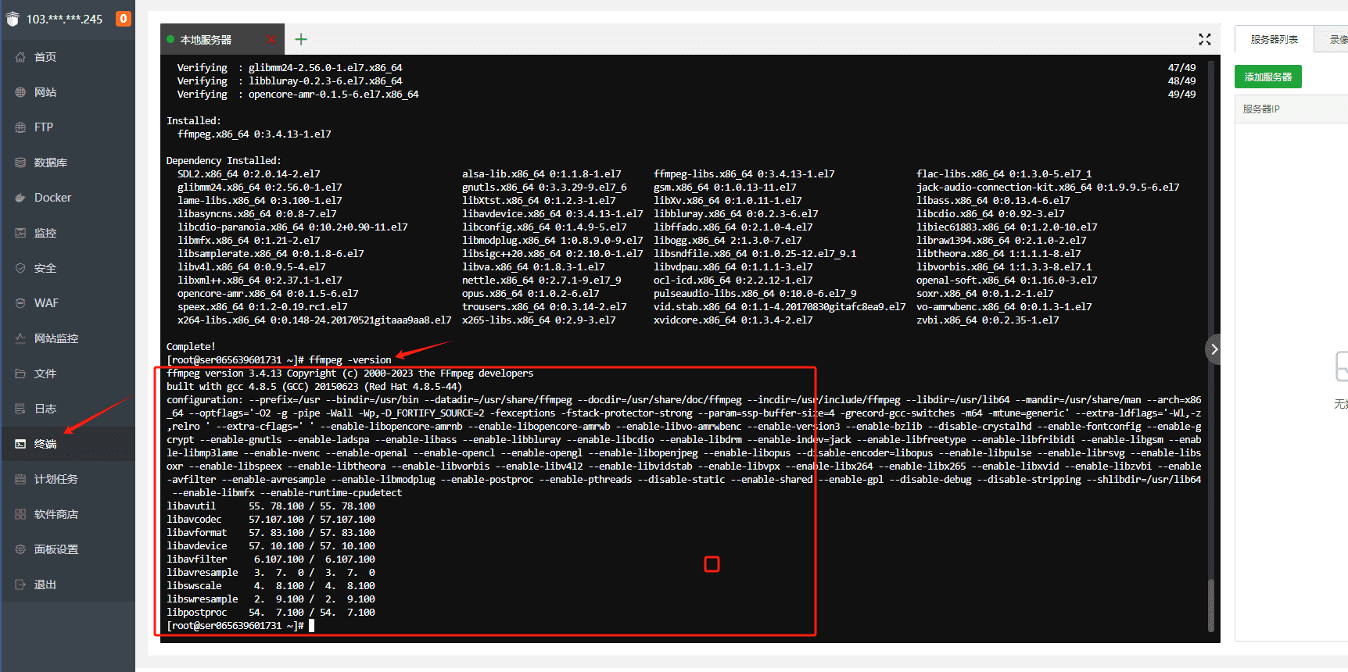Click the chart icon beside 监控
Viewport: 1348px width, 672px height.
pyautogui.click(x=20, y=233)
